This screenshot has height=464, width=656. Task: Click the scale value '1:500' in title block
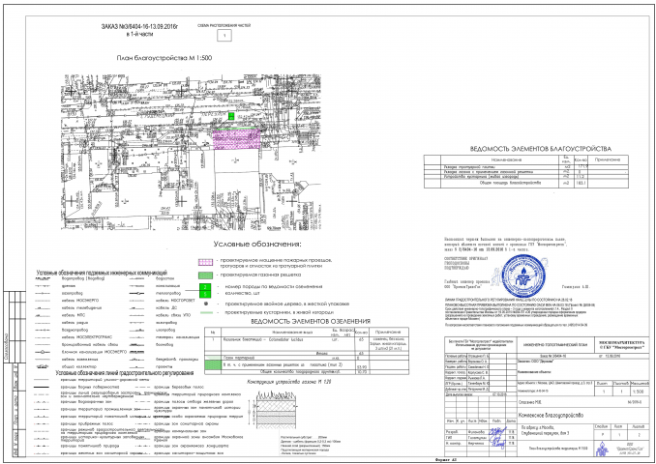[x=638, y=392]
